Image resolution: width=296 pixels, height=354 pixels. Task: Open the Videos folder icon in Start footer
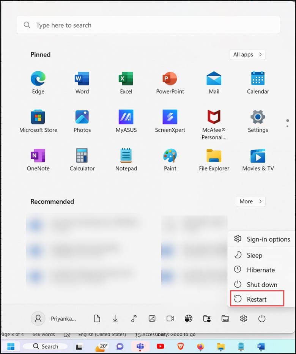pyautogui.click(x=170, y=319)
